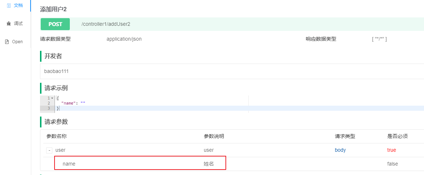Click the 调试 bug icon in sidebar
424x175 pixels.
pyautogui.click(x=8, y=24)
